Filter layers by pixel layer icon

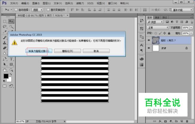[x=167, y=22]
